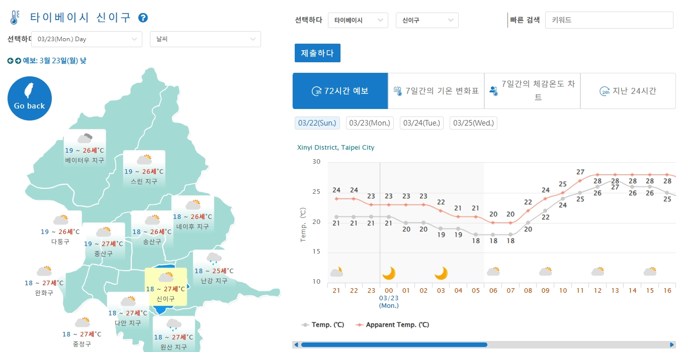Open the blue help question mark icon
683x352 pixels.
[x=143, y=17]
